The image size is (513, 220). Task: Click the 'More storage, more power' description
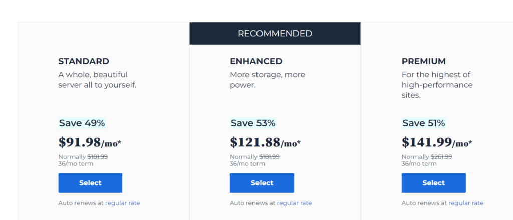click(x=268, y=80)
